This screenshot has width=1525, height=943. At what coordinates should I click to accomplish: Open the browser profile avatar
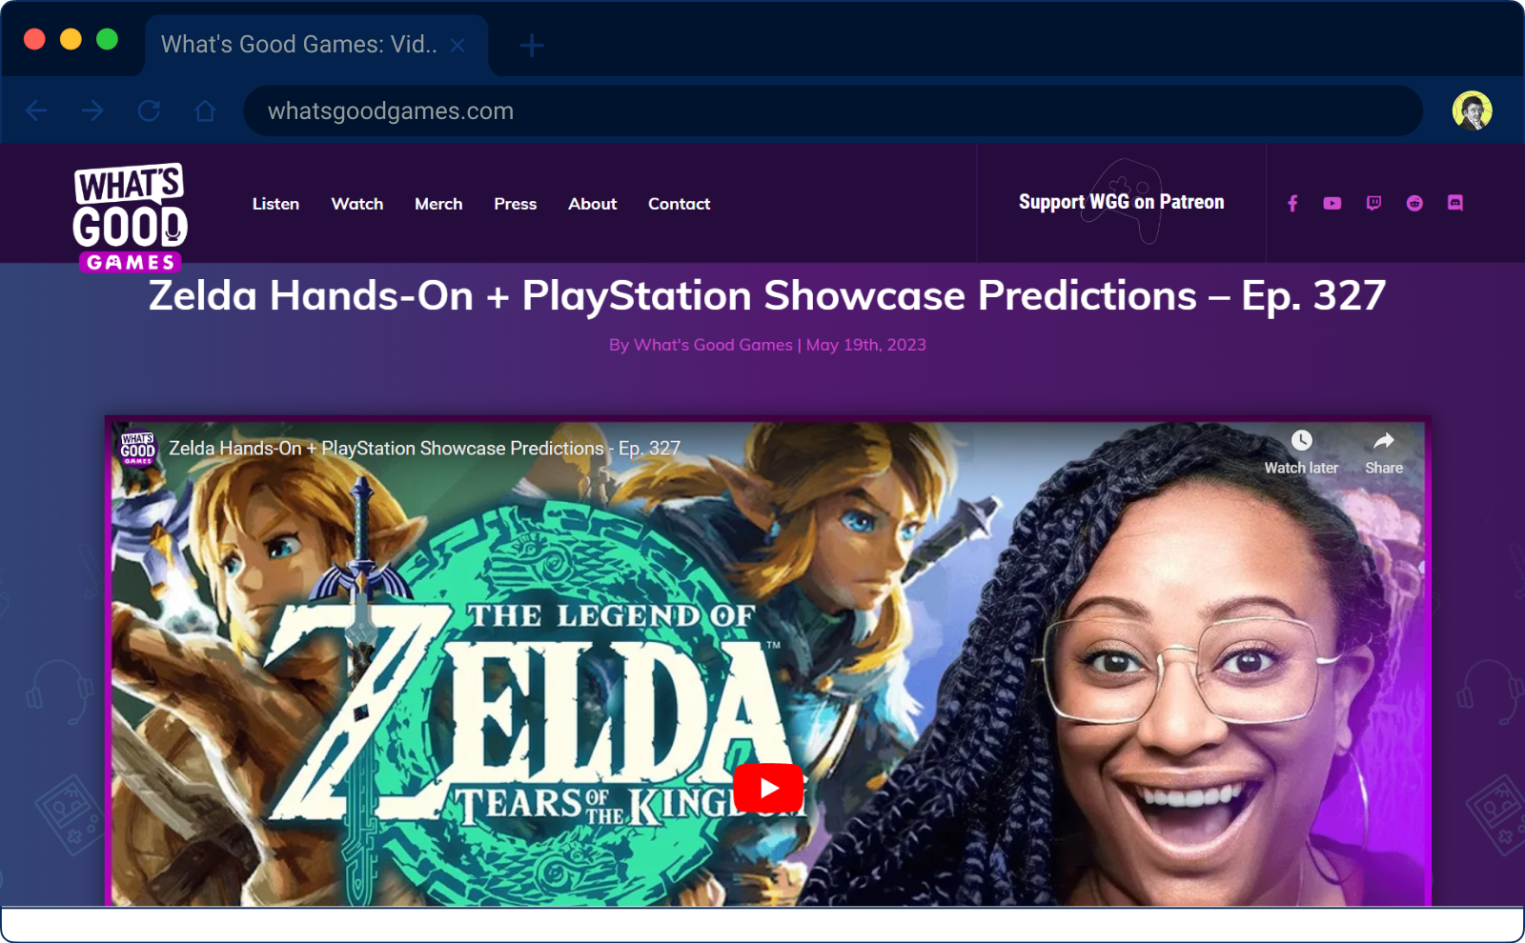click(1473, 110)
